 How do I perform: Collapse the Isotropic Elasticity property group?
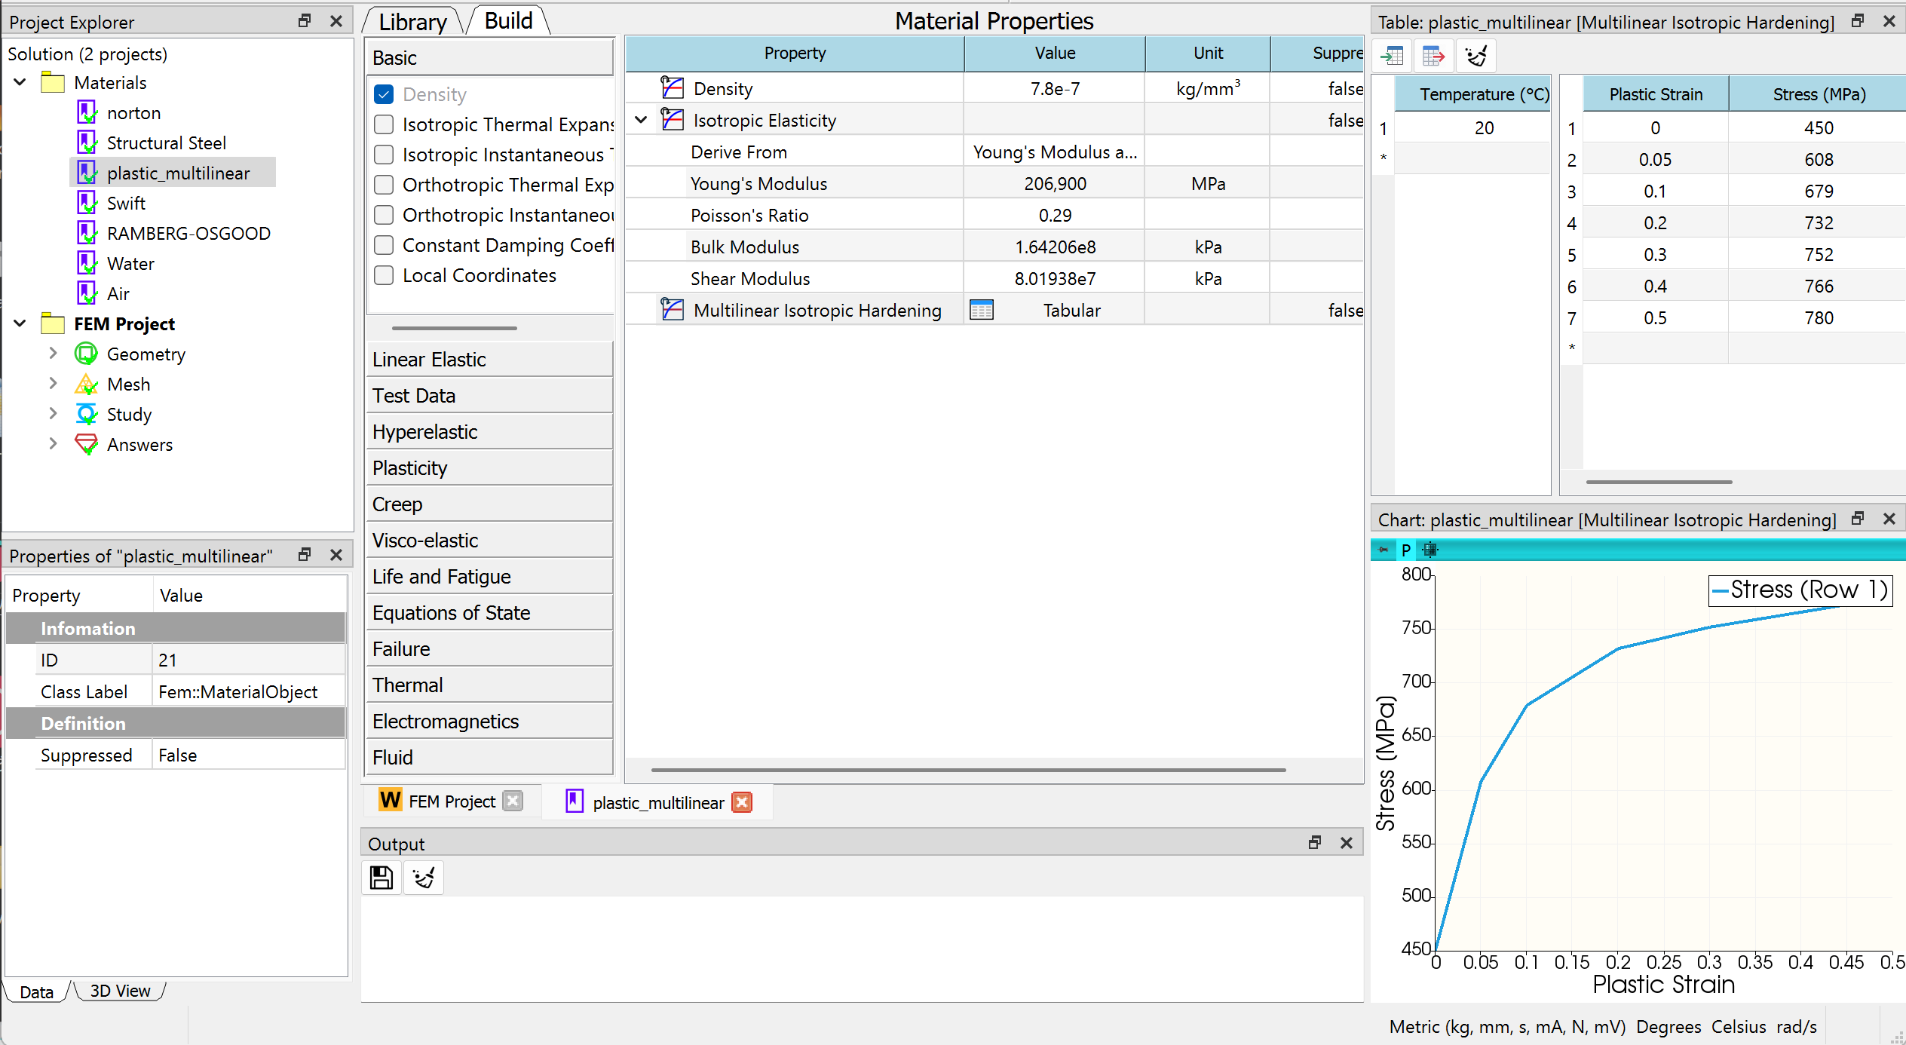click(x=641, y=120)
